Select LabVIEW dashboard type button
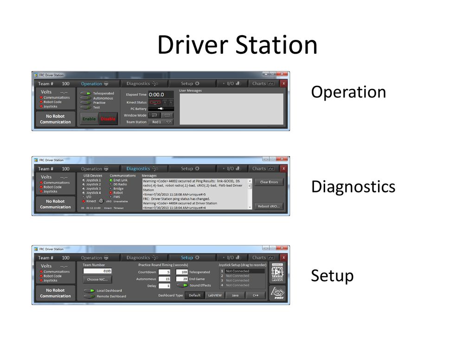The width and height of the screenshot is (475, 356). (215, 295)
